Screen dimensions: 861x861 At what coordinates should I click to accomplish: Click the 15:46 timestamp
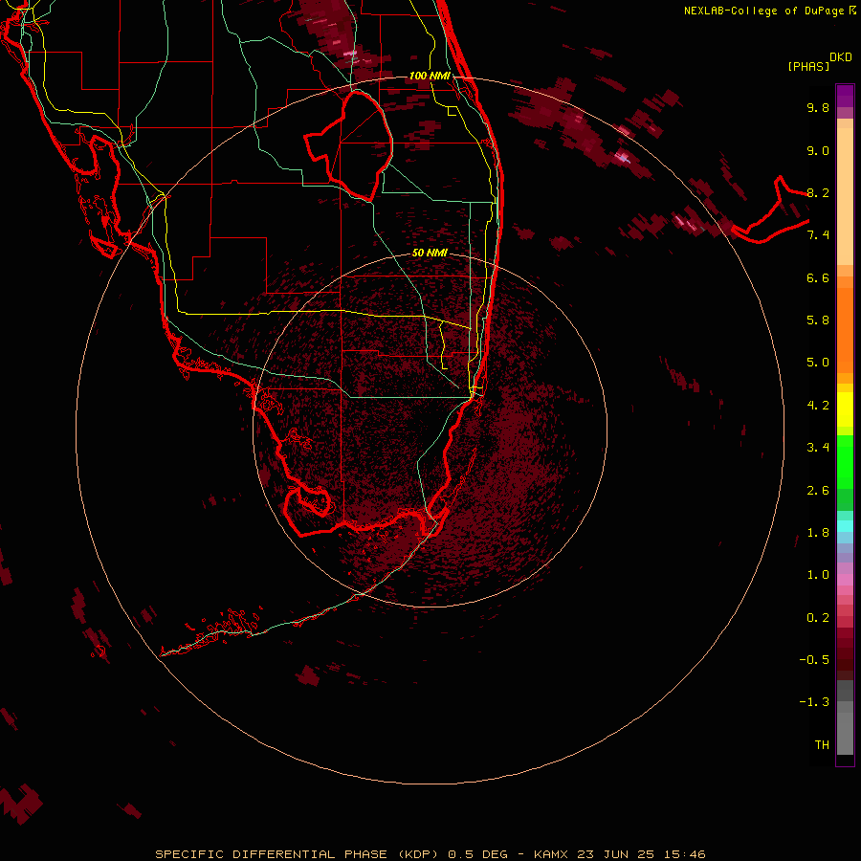pyautogui.click(x=684, y=854)
